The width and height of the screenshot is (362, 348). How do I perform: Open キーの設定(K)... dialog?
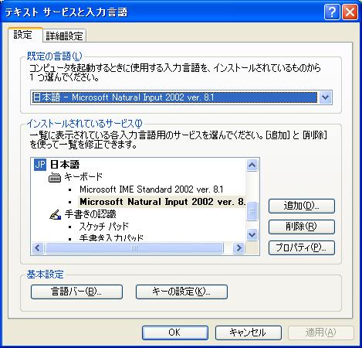[181, 292]
